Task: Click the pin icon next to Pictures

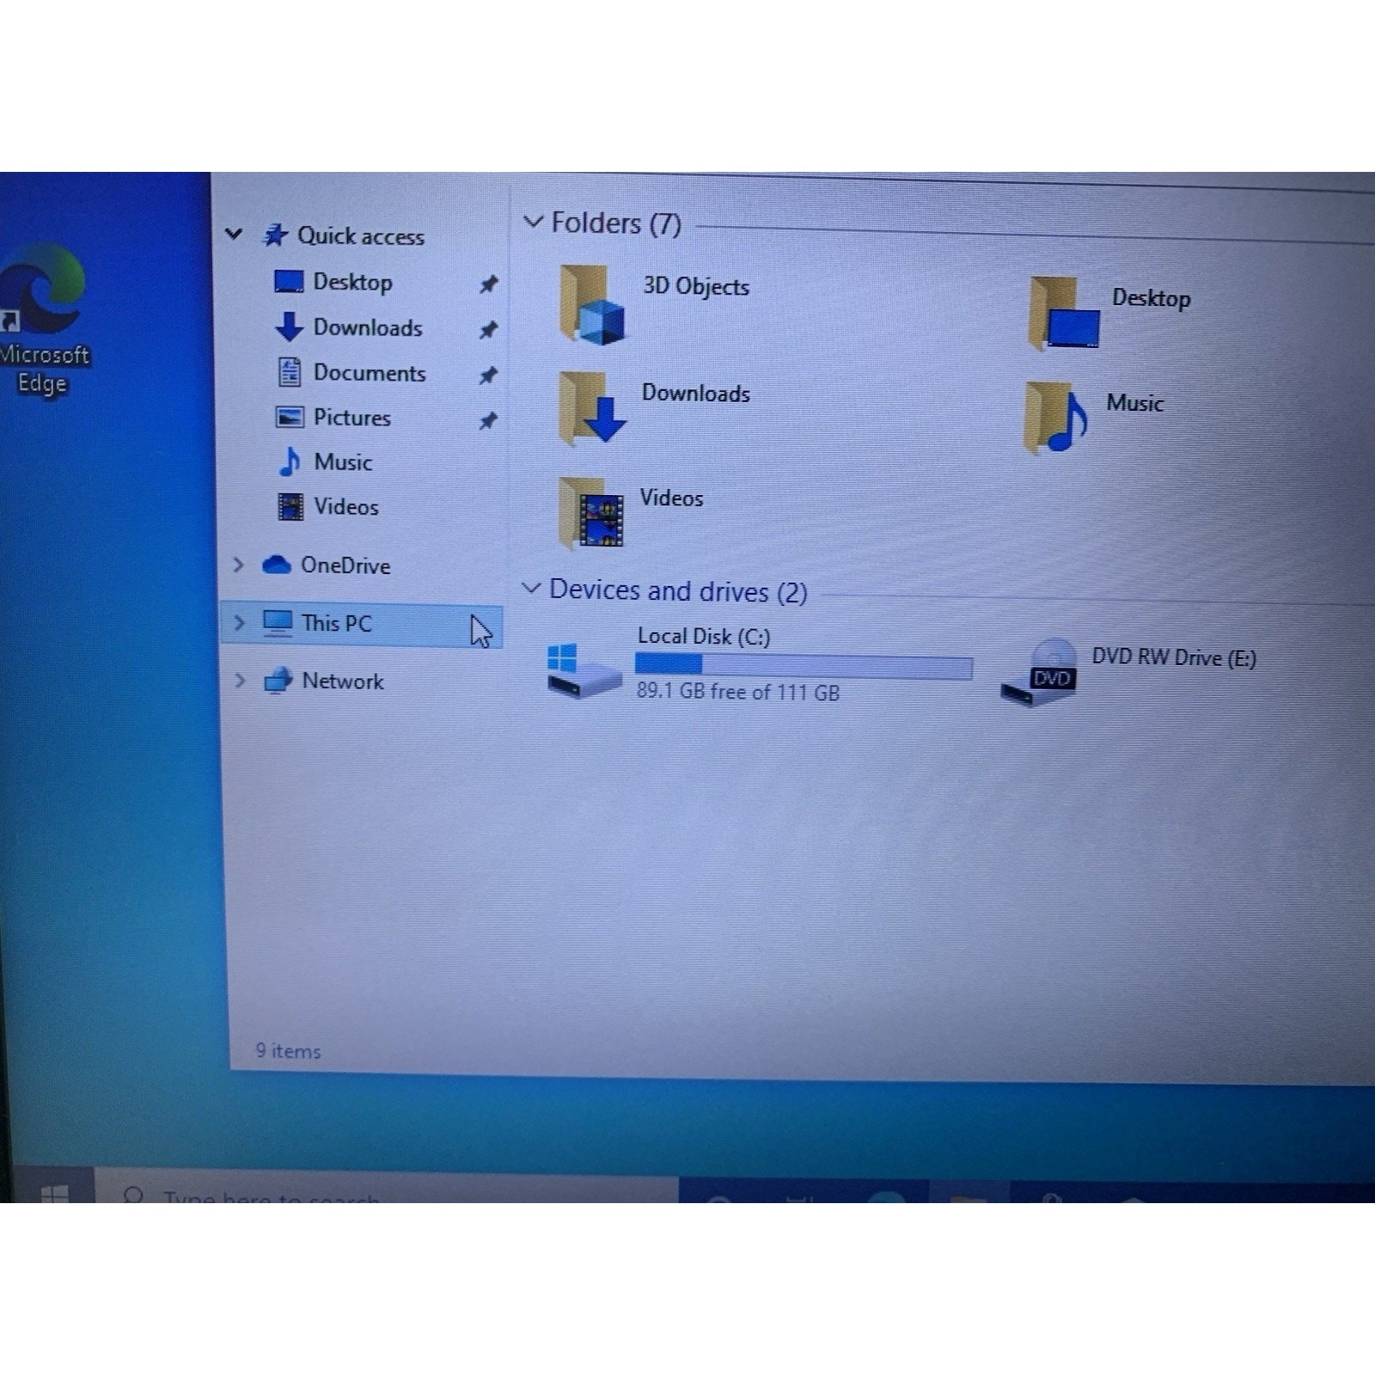Action: coord(488,420)
